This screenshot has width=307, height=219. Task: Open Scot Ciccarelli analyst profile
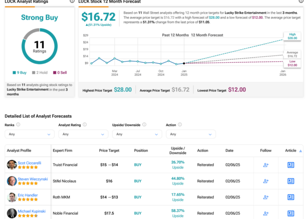[x=29, y=163]
